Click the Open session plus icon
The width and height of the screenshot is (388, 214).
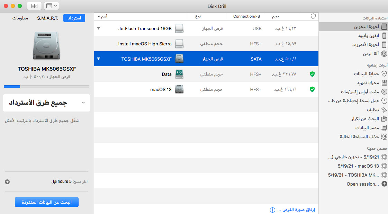click(384, 184)
